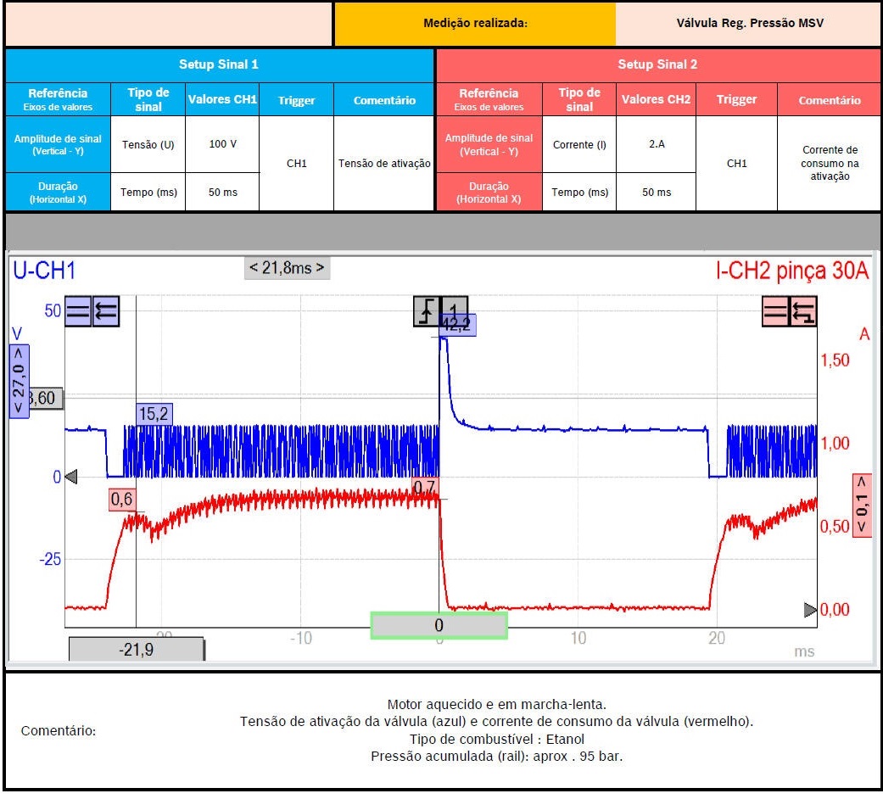Select the Setup Sinal 1 header
This screenshot has width=883, height=799.
point(219,64)
